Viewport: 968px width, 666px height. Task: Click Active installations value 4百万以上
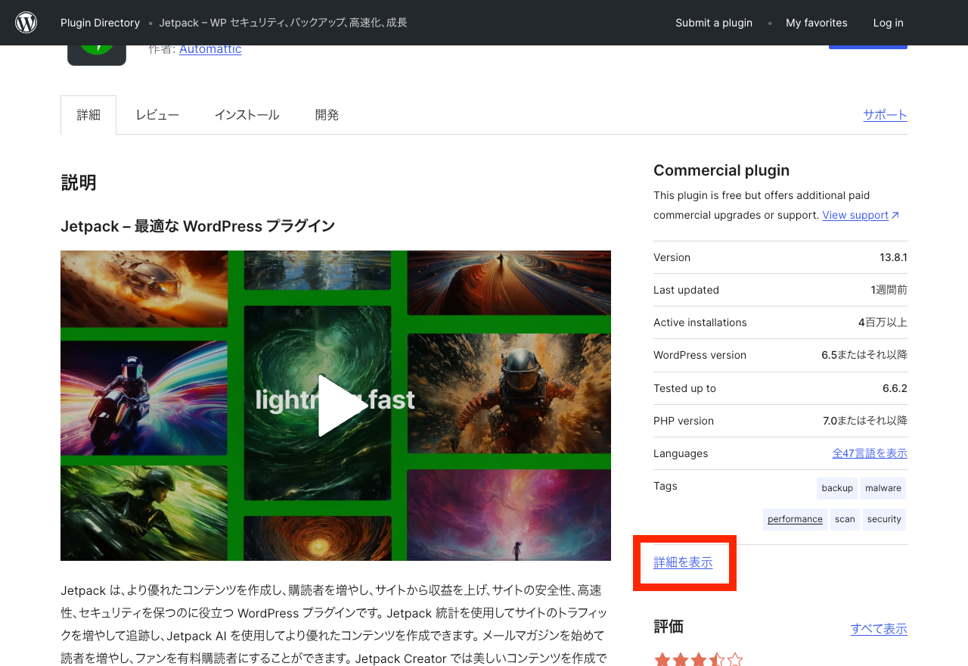(883, 322)
